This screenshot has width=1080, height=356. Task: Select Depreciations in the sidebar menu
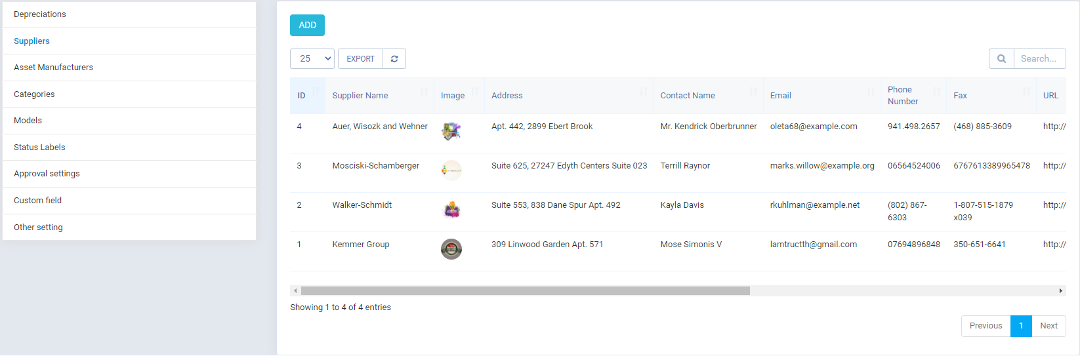pyautogui.click(x=40, y=14)
